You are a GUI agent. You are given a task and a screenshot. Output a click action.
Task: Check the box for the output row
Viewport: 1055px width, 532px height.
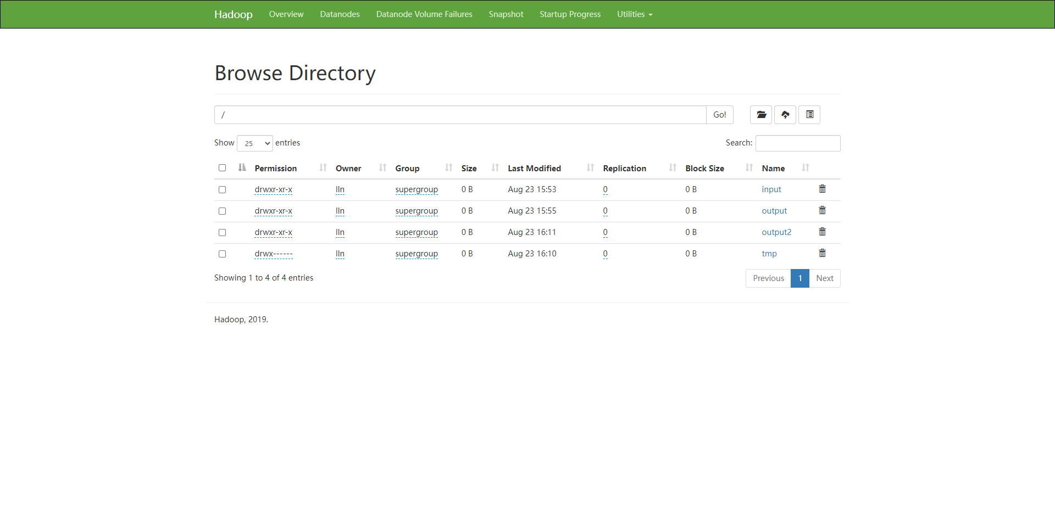[222, 211]
